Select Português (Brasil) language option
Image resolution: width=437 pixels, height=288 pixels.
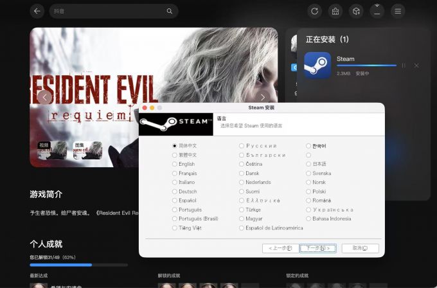[x=195, y=219]
